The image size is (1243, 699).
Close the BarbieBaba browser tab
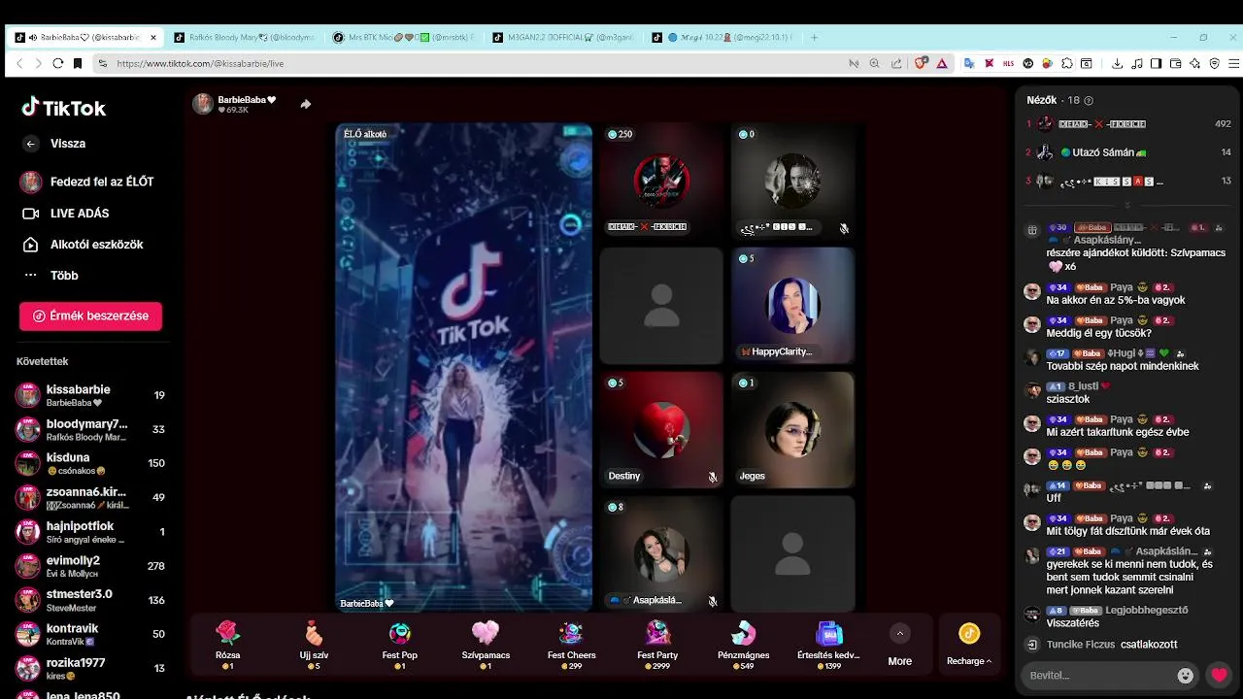[x=153, y=37]
